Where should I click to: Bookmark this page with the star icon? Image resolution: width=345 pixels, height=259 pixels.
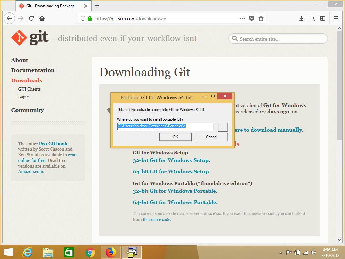[261, 18]
